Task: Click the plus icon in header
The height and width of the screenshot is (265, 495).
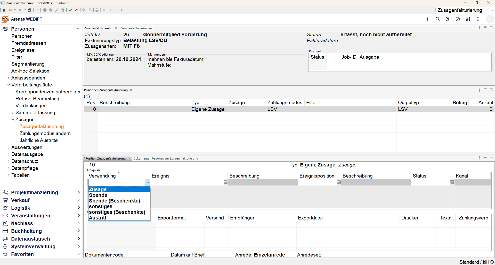Action: click(428, 19)
